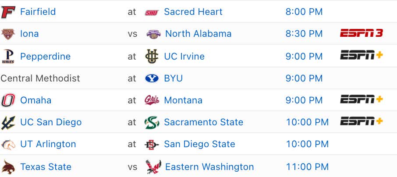Click the ESPN+ logo on the Pepperdine row
This screenshot has height=177, width=397.
[x=362, y=55]
